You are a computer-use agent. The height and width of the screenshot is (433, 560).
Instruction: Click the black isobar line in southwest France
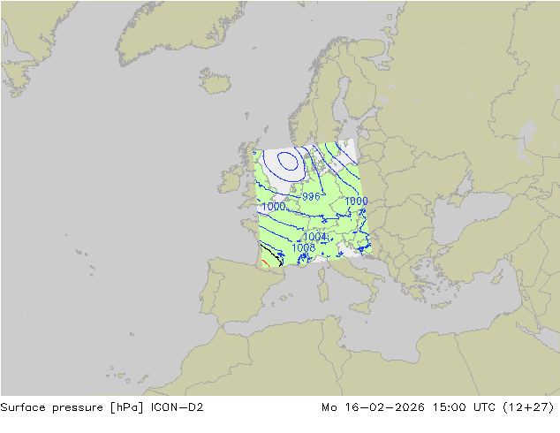(x=271, y=254)
